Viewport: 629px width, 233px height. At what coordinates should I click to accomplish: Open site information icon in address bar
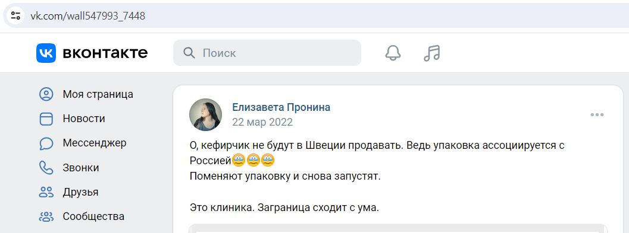(x=15, y=16)
